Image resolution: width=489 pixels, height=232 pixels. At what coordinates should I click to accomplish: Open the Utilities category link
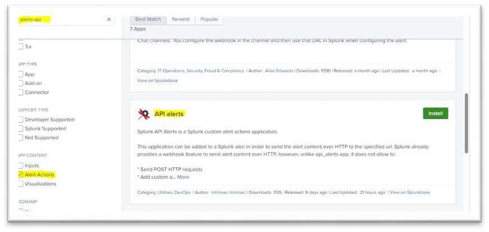pyautogui.click(x=165, y=192)
